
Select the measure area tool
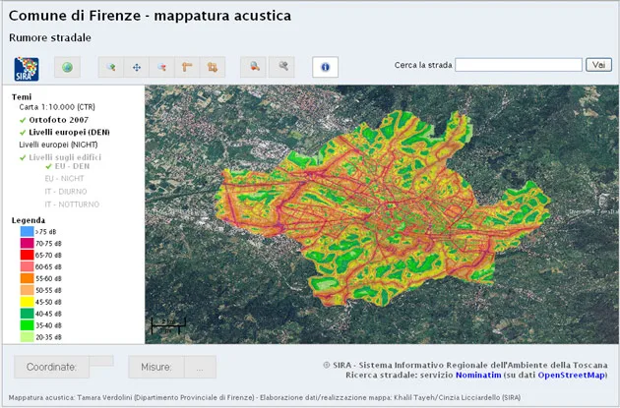pyautogui.click(x=213, y=67)
